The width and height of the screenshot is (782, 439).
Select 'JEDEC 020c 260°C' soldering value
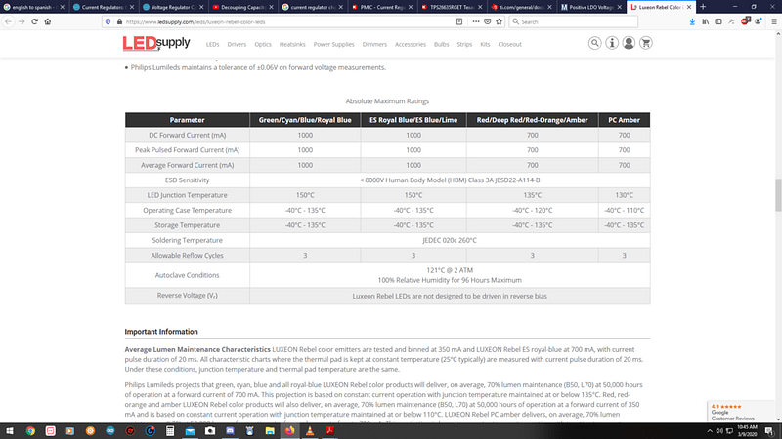click(450, 240)
